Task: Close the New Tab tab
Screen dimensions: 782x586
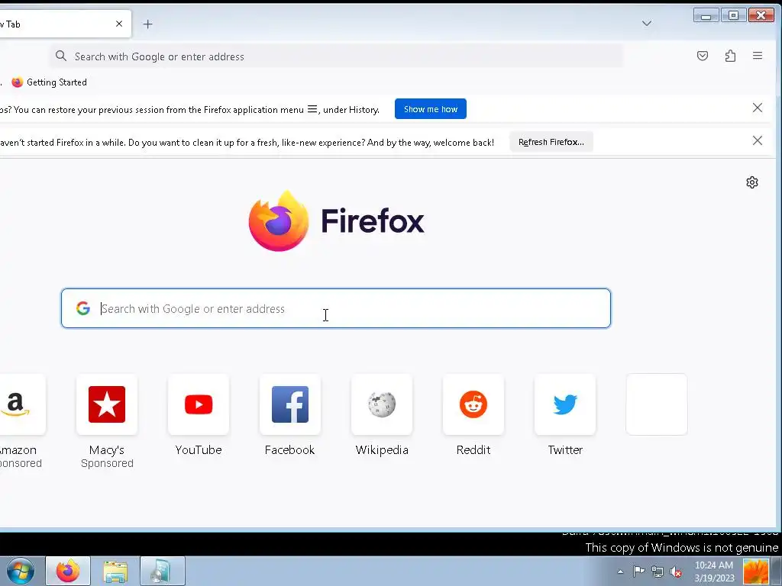Action: 118,24
